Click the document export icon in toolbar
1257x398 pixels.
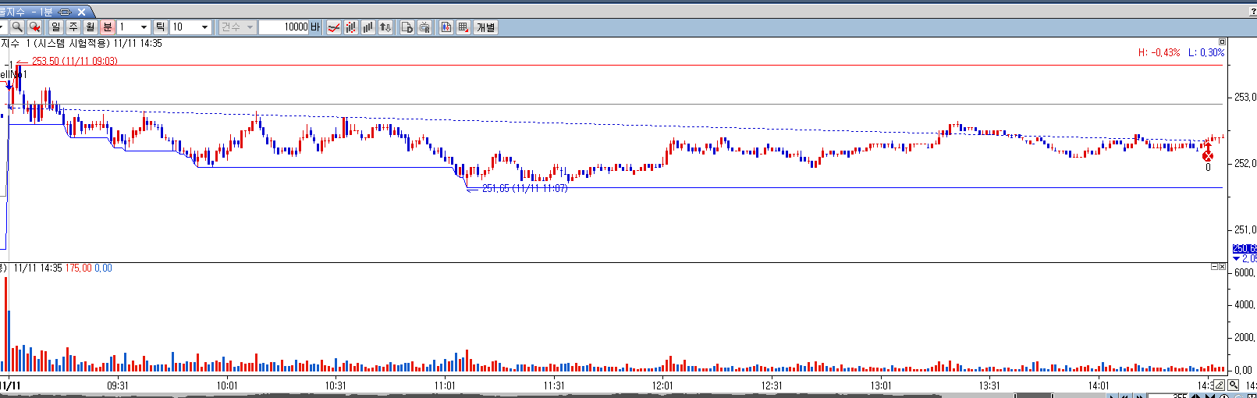point(407,27)
